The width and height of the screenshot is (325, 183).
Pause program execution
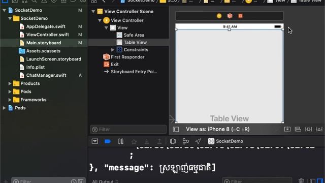(121, 141)
